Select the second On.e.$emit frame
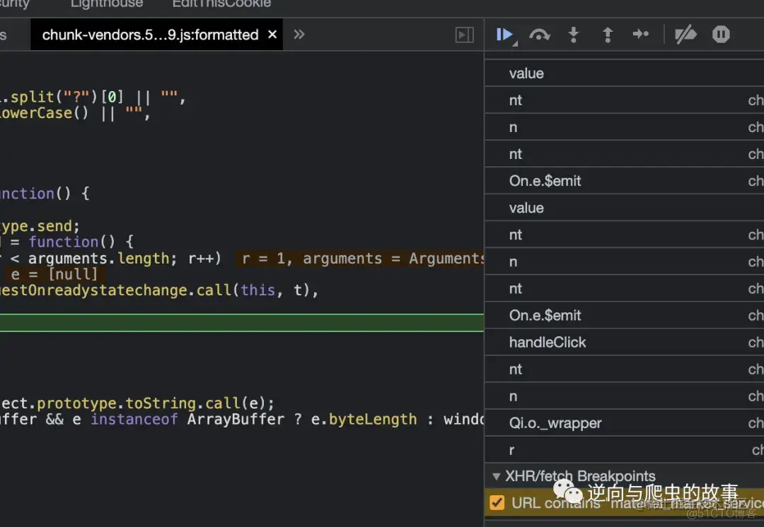 point(624,315)
